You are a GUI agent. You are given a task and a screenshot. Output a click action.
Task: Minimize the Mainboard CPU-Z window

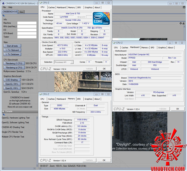click(170, 43)
